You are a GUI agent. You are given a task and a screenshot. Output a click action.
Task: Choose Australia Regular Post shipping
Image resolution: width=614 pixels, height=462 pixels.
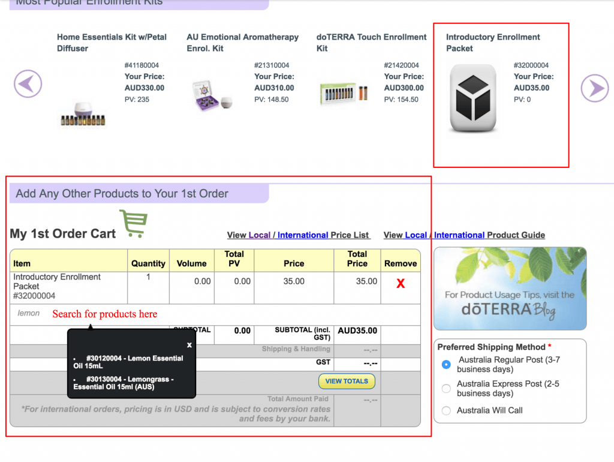tap(446, 364)
